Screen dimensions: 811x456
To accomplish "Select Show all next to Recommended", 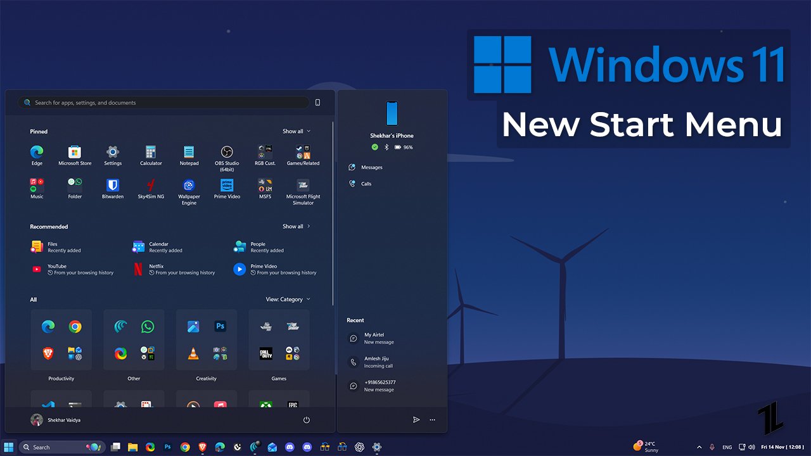I will (x=293, y=226).
